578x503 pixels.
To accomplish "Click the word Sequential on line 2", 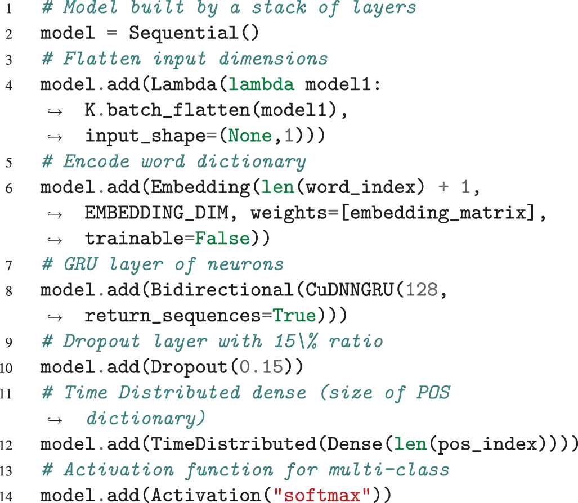I will (x=183, y=33).
